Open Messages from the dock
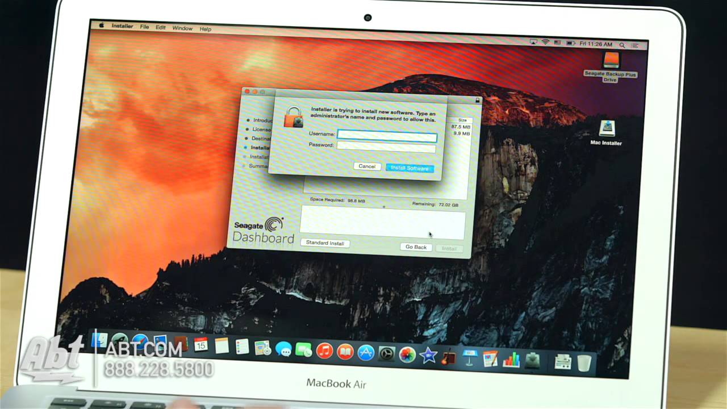The height and width of the screenshot is (409, 727). [x=283, y=349]
